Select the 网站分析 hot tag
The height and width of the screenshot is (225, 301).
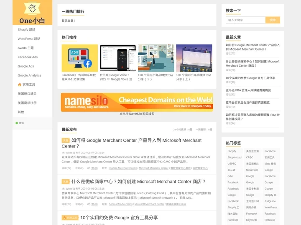click(x=251, y=207)
